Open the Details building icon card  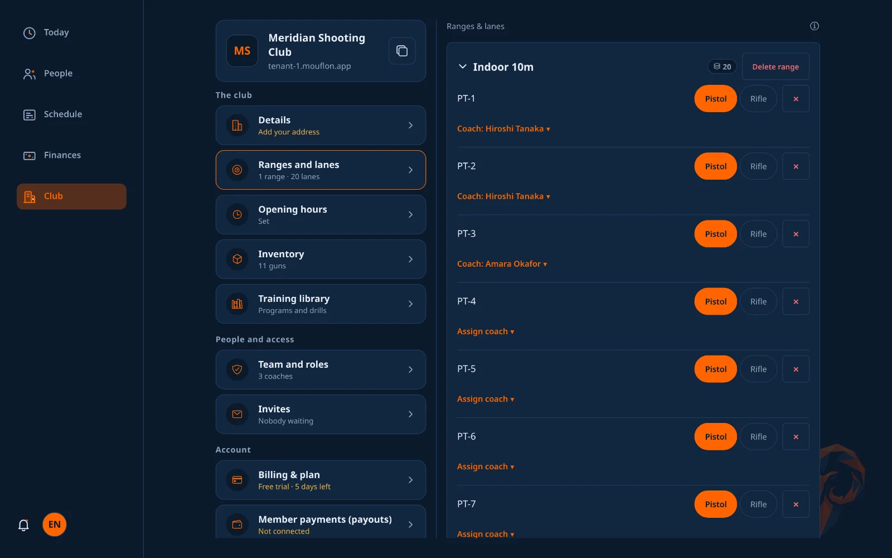tap(321, 126)
